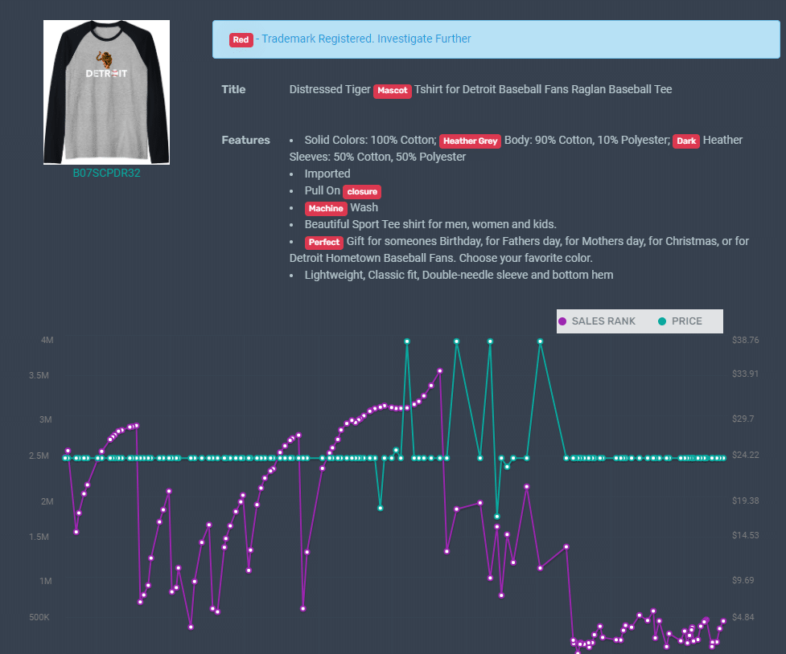Toggle the SALES RANK legend series

[597, 321]
